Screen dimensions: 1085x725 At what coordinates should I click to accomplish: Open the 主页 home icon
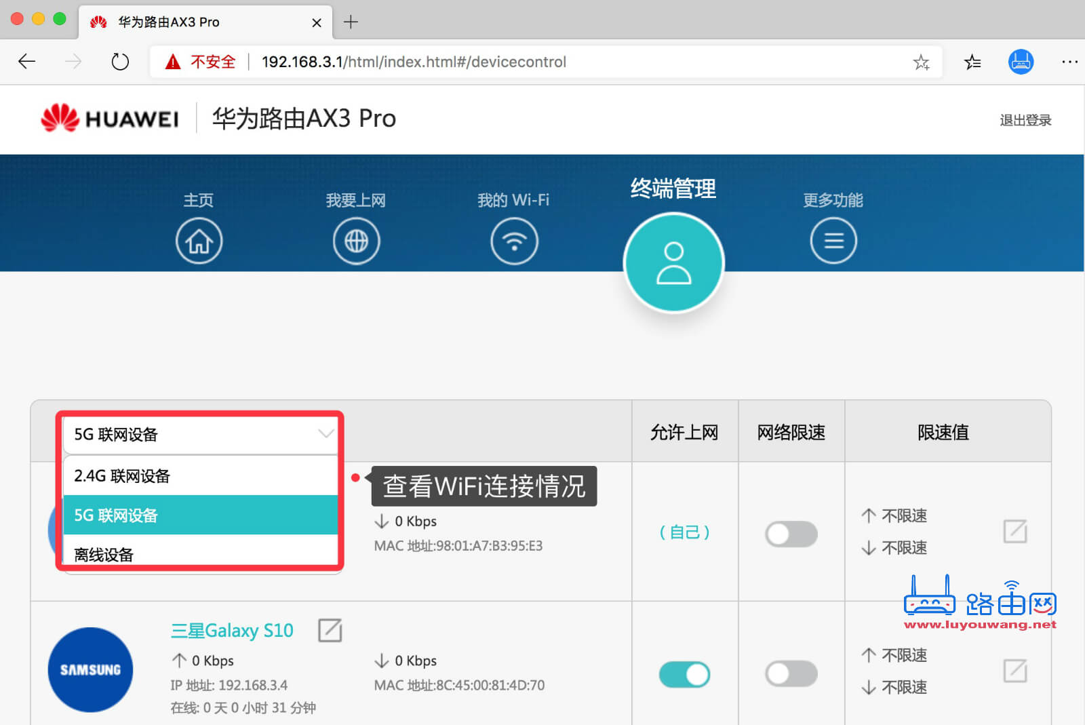pyautogui.click(x=199, y=240)
